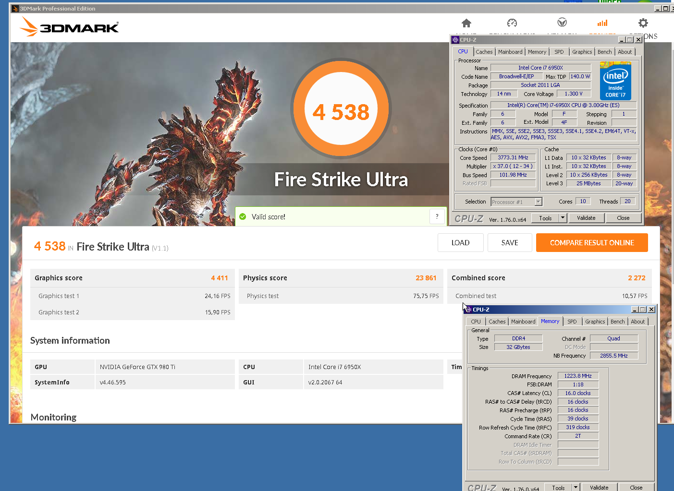The image size is (674, 491).
Task: Click the Combined test row
Action: [550, 296]
